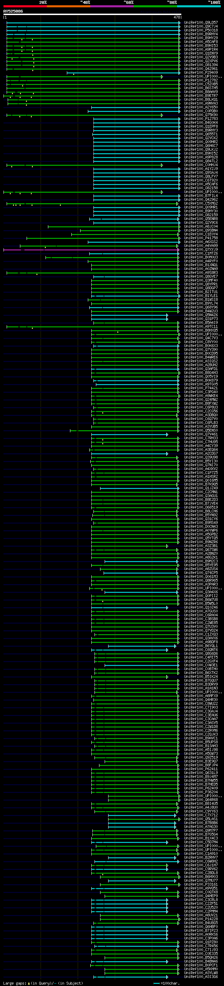Open hit UniRef100_Q1ENY9
The image size is (224, 986).
click(x=201, y=53)
